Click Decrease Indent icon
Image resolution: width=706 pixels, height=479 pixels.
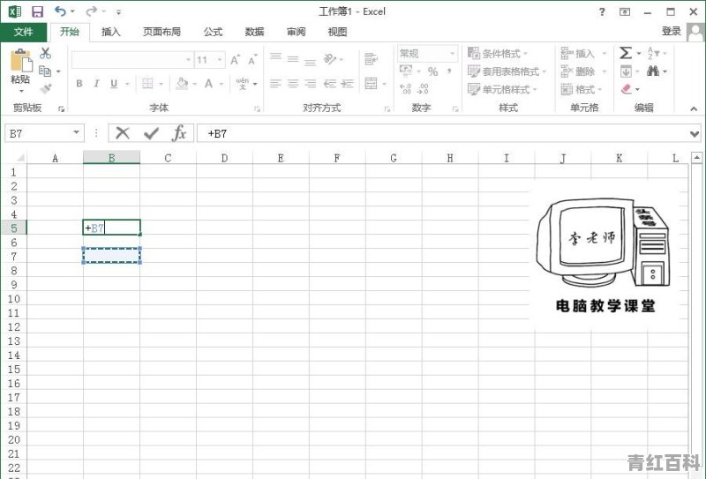330,83
